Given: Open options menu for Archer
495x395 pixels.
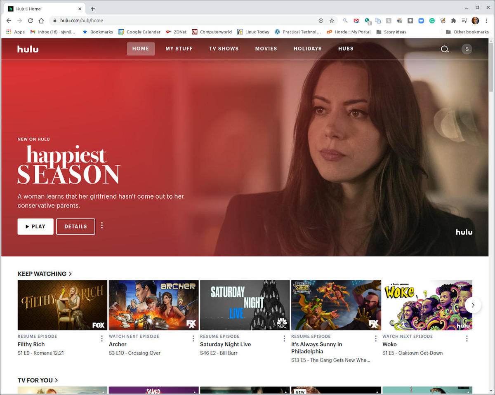Looking at the screenshot, I should [193, 339].
